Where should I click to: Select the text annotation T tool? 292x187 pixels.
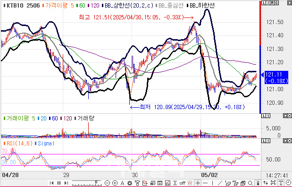(x=281, y=183)
